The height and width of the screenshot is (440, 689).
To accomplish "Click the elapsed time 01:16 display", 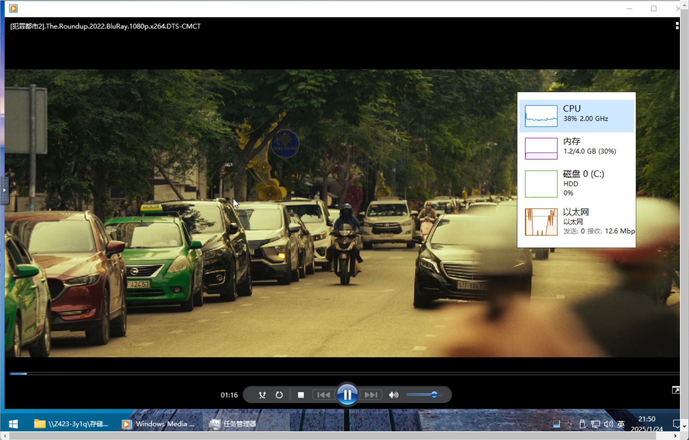I will 229,395.
